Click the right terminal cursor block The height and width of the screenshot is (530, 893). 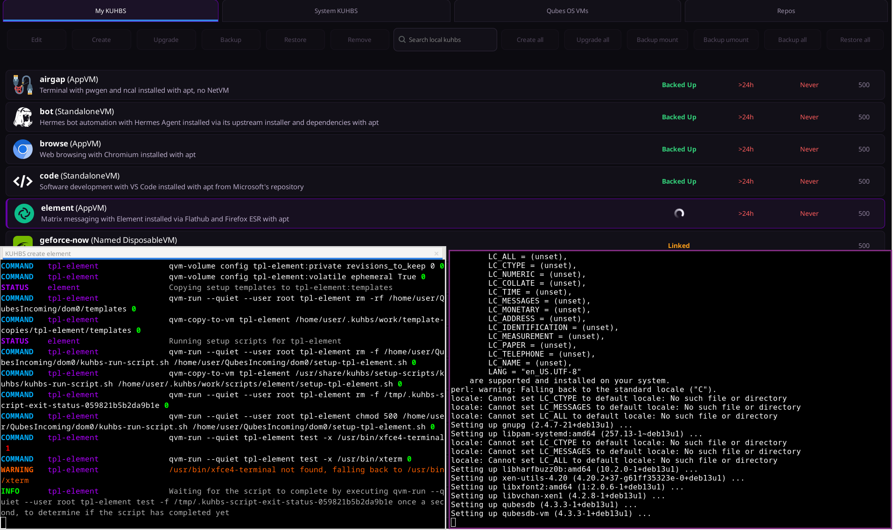(x=453, y=523)
